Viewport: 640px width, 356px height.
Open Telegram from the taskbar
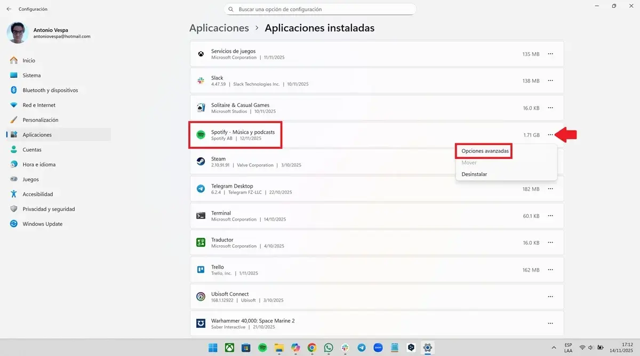click(x=361, y=347)
